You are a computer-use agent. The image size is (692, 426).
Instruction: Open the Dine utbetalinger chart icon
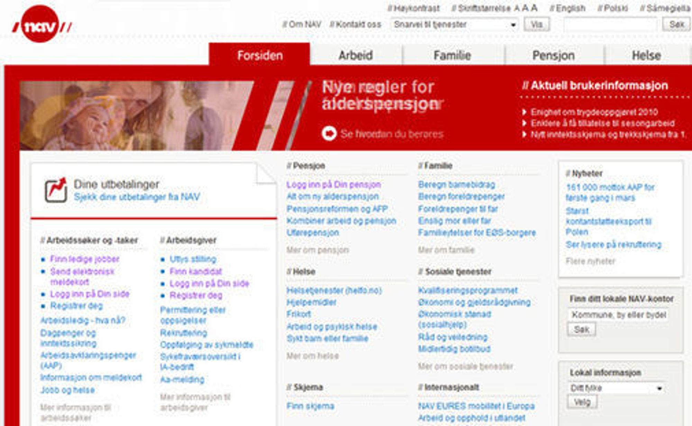[x=56, y=190]
